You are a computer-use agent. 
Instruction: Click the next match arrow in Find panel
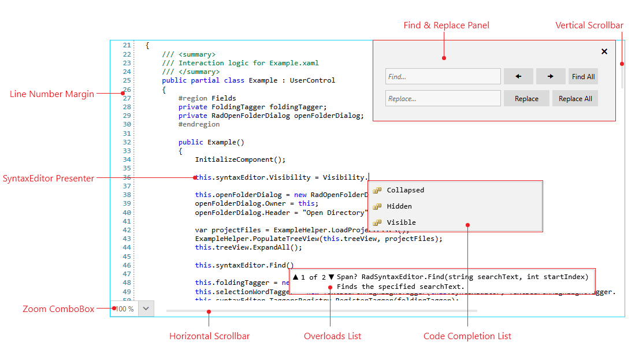551,76
